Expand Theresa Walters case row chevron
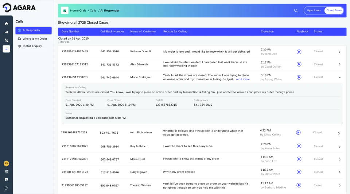The image size is (350, 194). 339,185
